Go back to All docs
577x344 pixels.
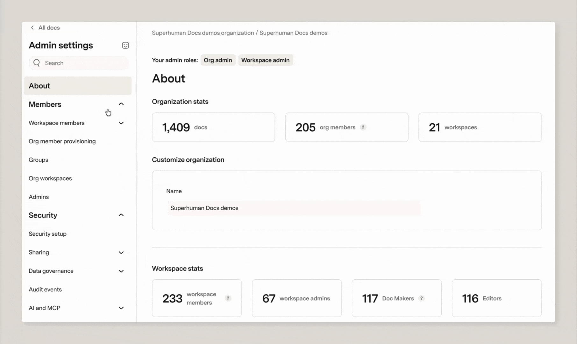pyautogui.click(x=49, y=28)
